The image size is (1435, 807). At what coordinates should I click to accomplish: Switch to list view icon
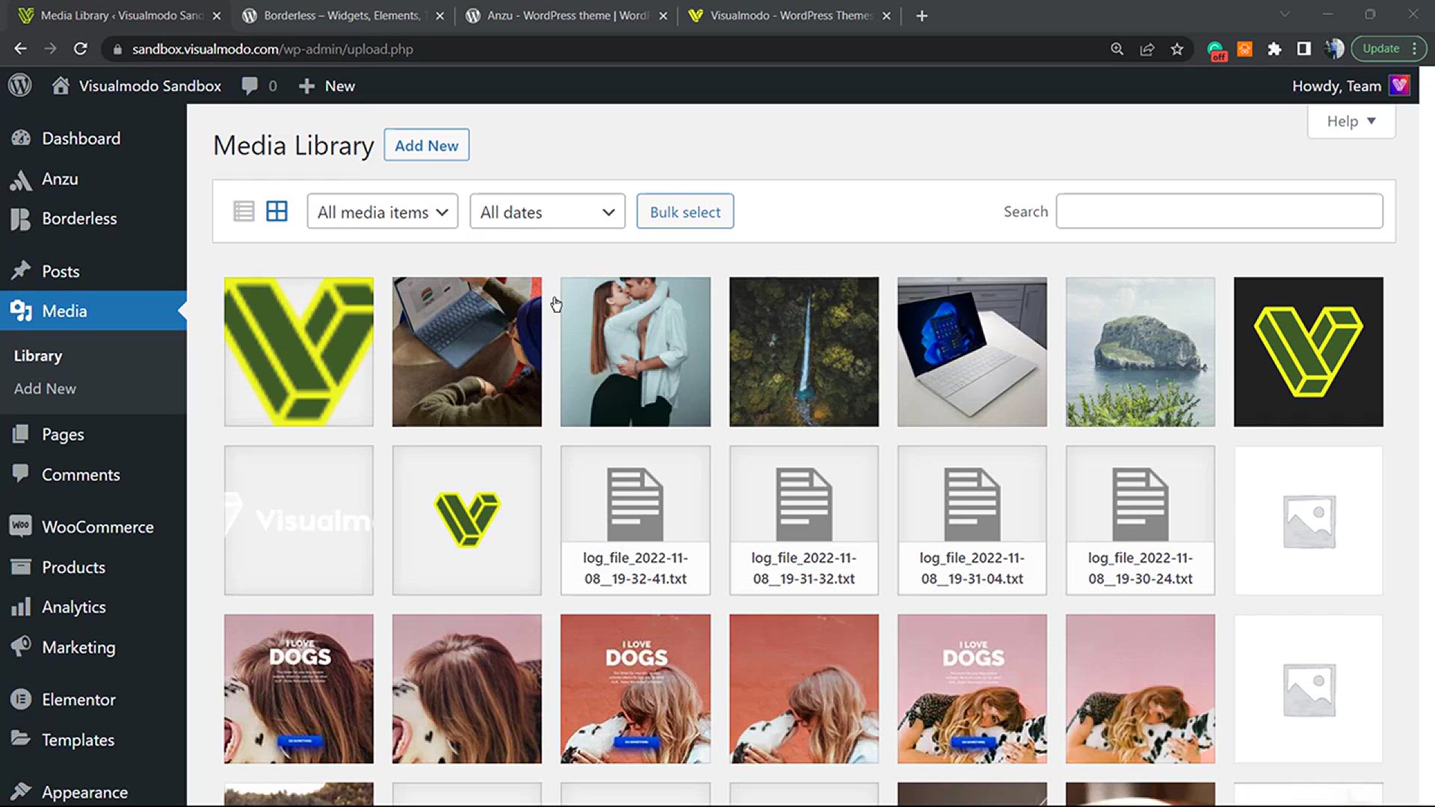(244, 211)
